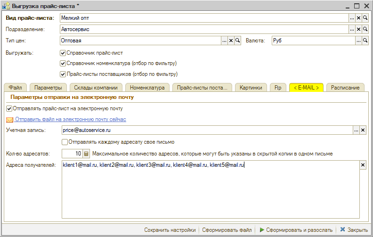Screen dimensions: 373x237
Task: Open selection list for Вид прайс-листа
Action: 352,18
